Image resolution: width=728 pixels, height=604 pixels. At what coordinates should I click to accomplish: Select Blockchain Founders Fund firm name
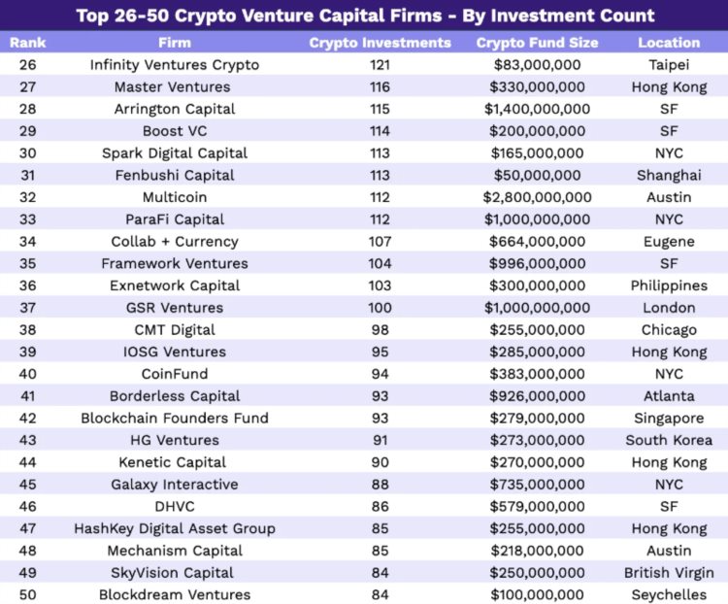(175, 419)
